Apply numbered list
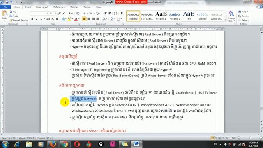The image size is (263, 148). (x=91, y=13)
